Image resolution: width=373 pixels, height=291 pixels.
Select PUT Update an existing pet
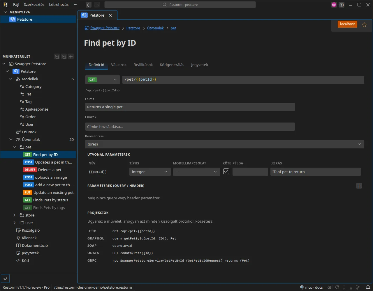(38, 192)
